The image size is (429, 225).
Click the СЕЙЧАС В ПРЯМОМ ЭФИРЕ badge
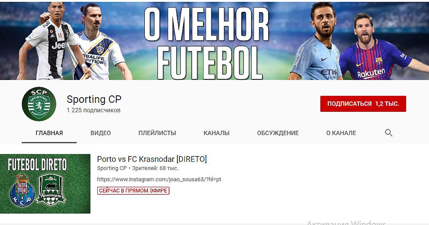tap(133, 191)
